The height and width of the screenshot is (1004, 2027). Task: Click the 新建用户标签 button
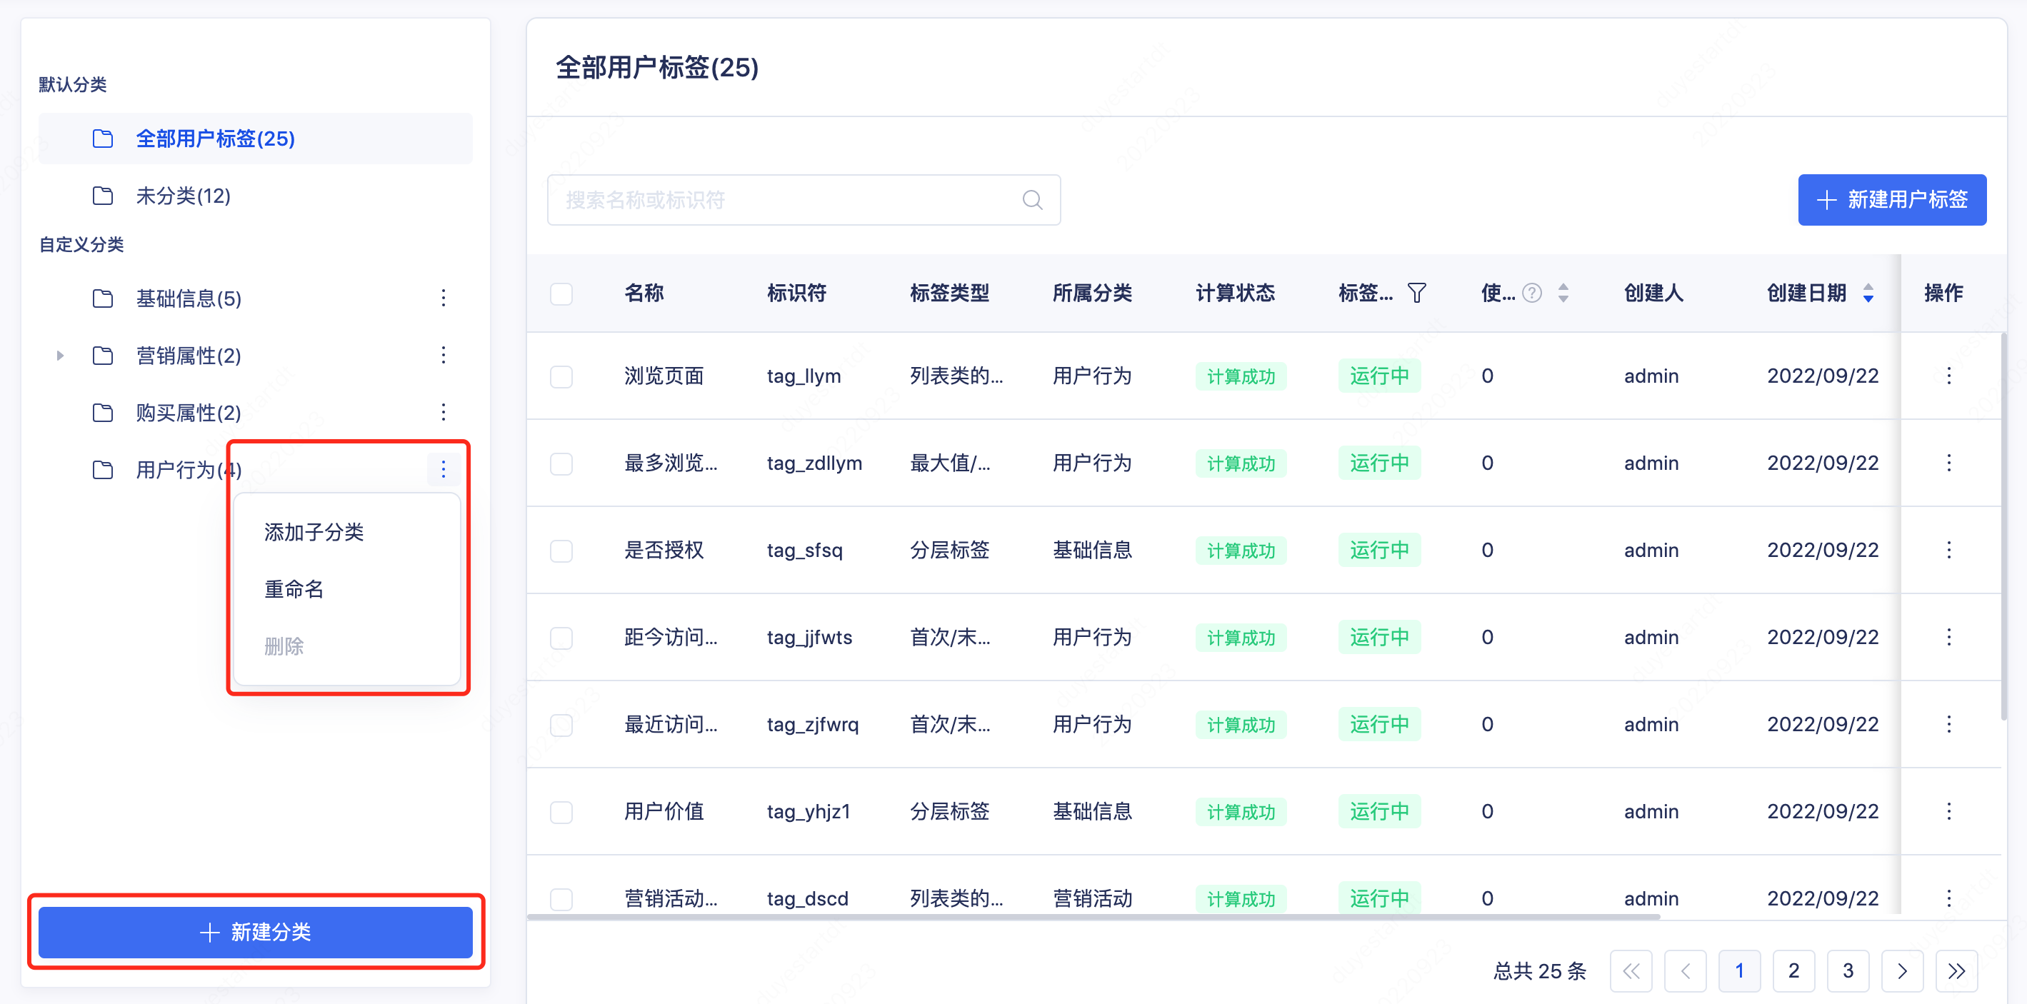tap(1892, 200)
